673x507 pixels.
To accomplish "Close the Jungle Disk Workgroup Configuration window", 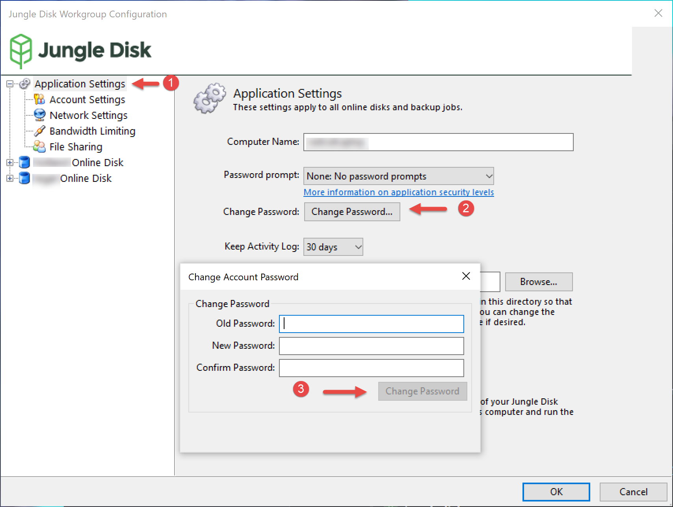I will 658,13.
